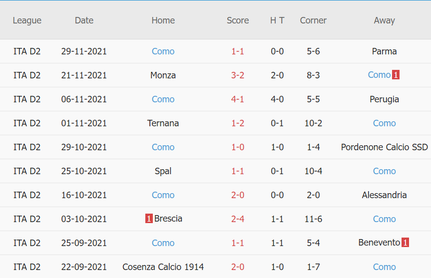Open Cosenza Calcio 1914 team page
431x278 pixels.
[x=163, y=267]
